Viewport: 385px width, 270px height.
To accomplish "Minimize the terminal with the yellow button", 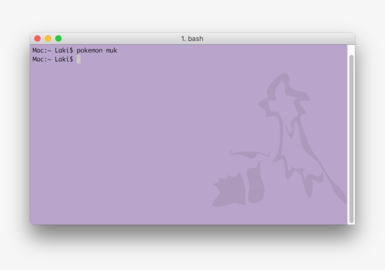I will tap(48, 39).
